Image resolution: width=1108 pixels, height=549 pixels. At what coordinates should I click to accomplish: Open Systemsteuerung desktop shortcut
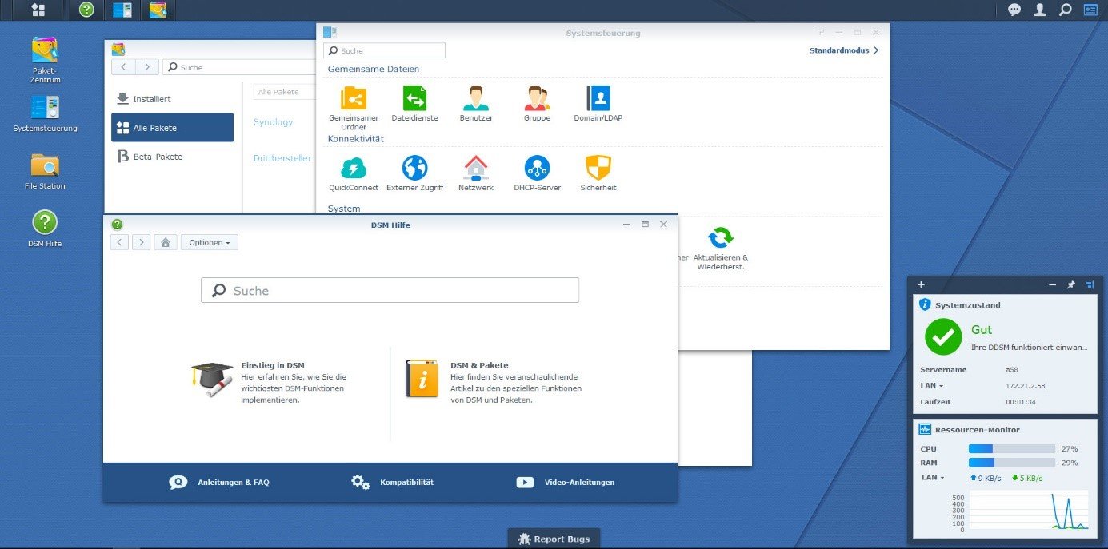click(x=45, y=113)
